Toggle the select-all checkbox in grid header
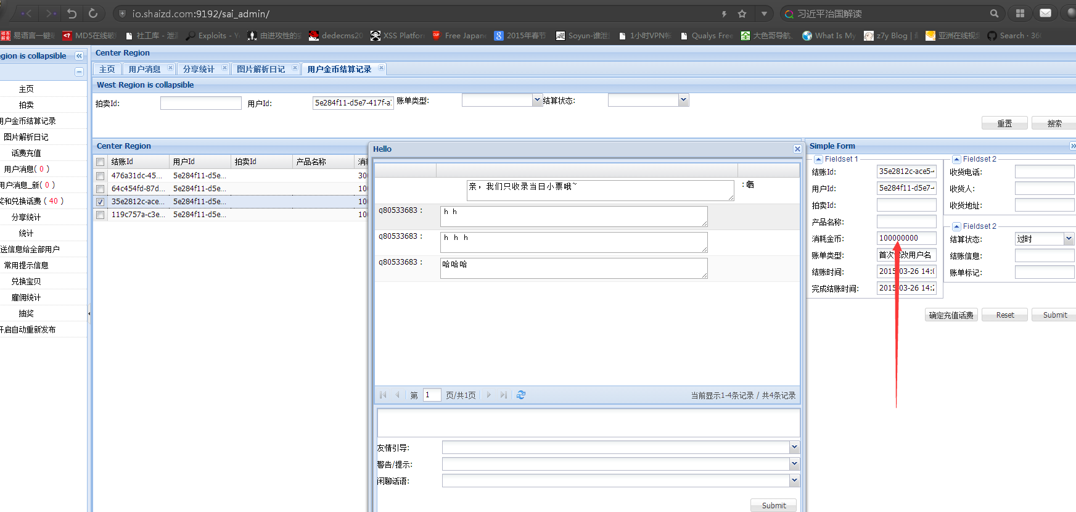Screen dimensions: 1076x512 [x=101, y=162]
